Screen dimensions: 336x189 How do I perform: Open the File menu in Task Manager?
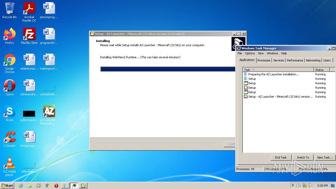(240, 53)
